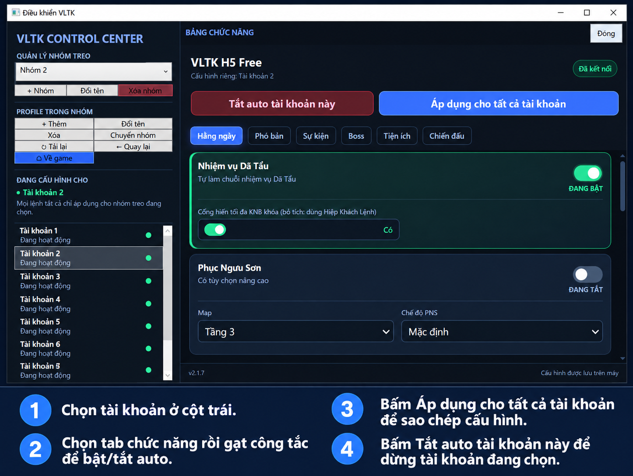This screenshot has width=633, height=476.
Task: Open the Map dropdown showing Tầng 3
Action: click(x=296, y=331)
